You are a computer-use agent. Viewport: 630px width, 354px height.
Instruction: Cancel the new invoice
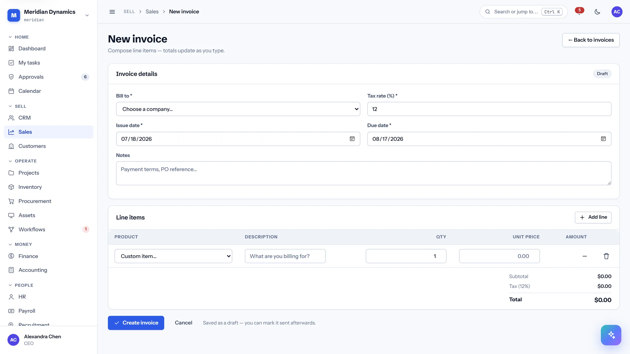(183, 323)
